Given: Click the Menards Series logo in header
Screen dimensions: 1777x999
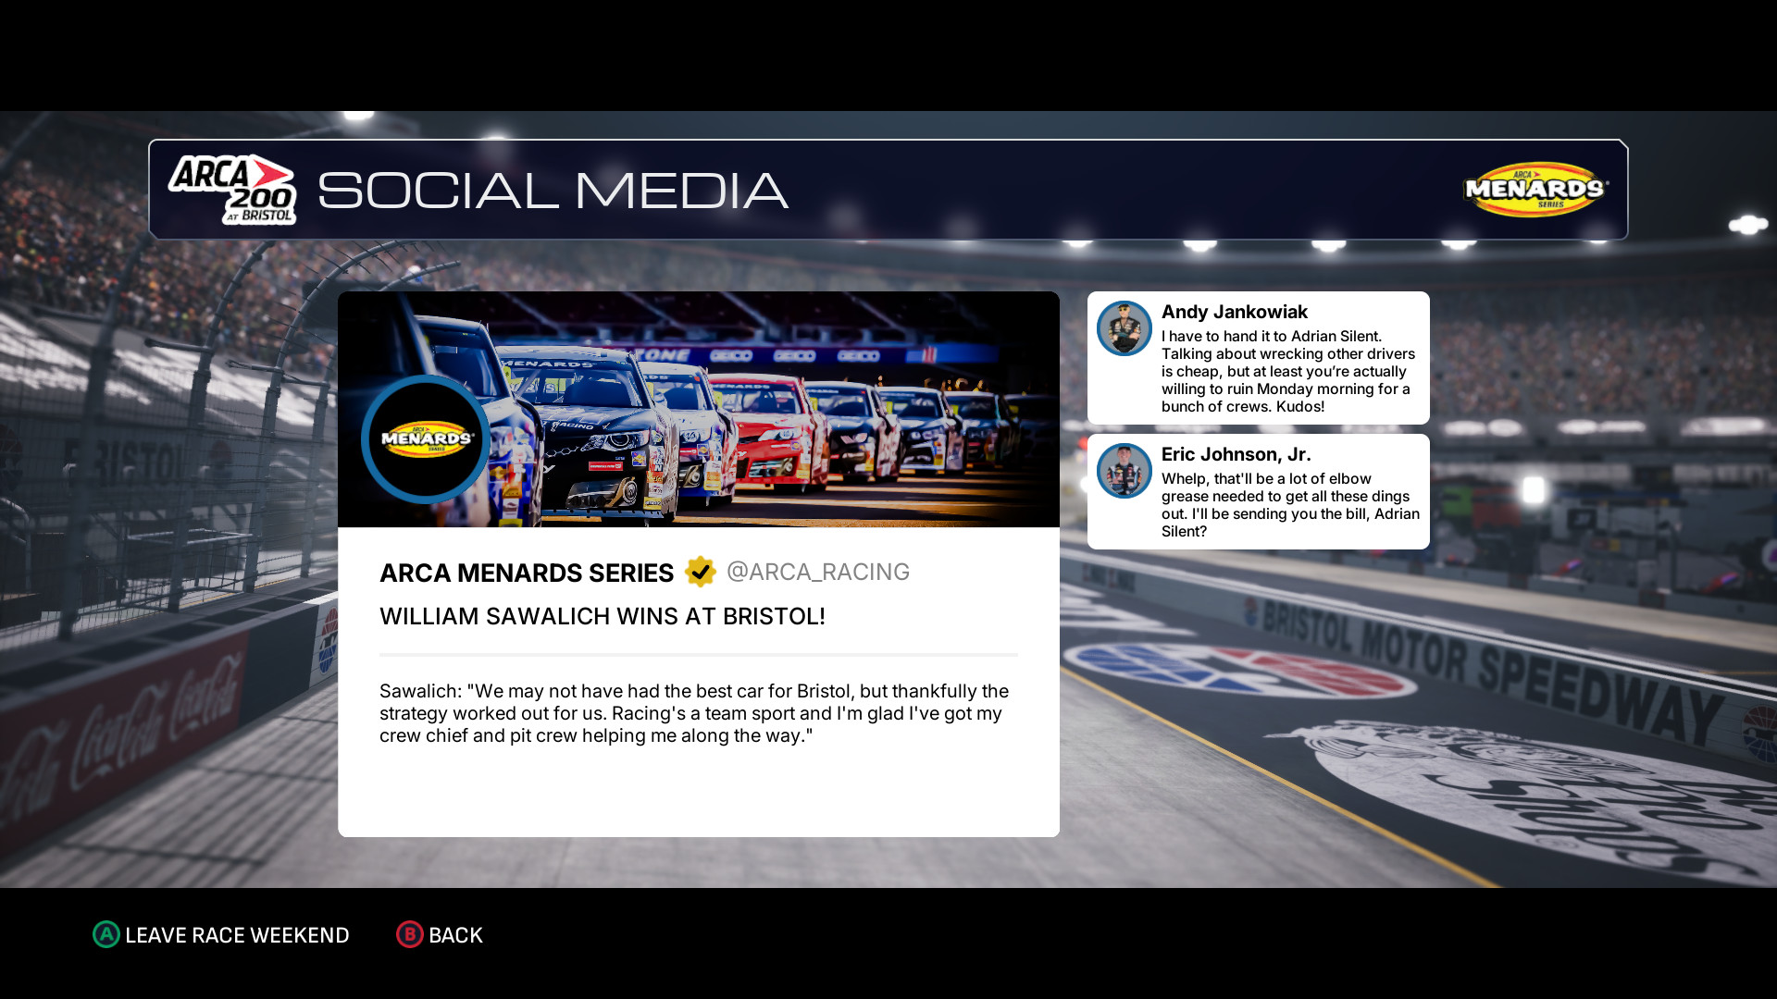Looking at the screenshot, I should click(1535, 190).
